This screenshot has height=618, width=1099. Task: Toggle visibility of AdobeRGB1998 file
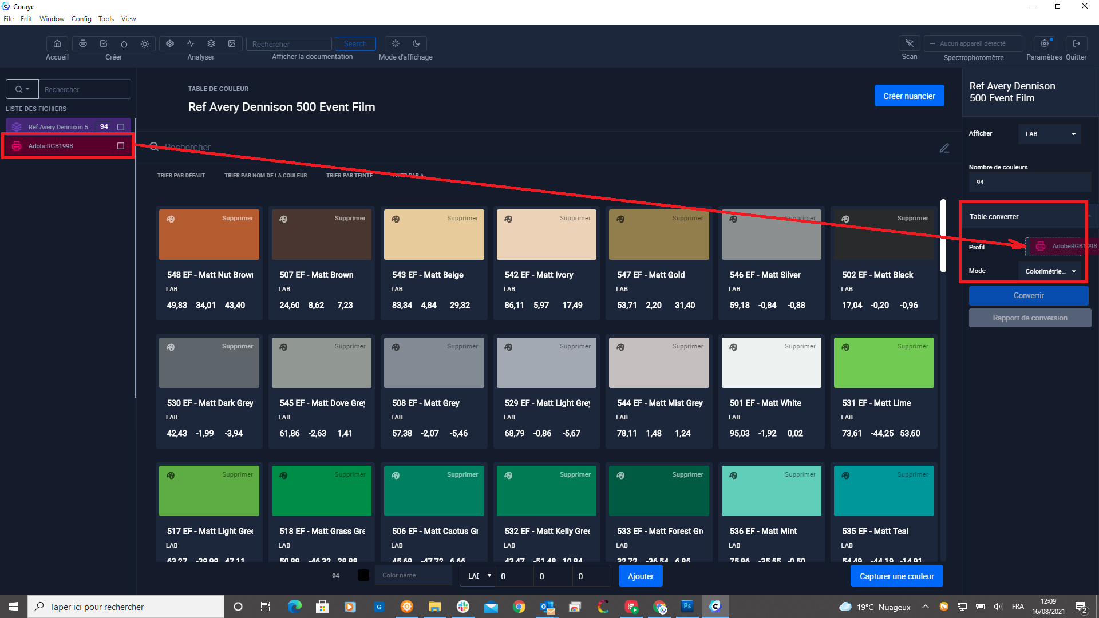coord(120,147)
